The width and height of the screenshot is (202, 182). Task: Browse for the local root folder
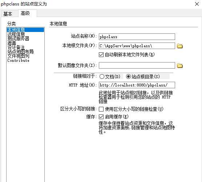tap(180, 46)
